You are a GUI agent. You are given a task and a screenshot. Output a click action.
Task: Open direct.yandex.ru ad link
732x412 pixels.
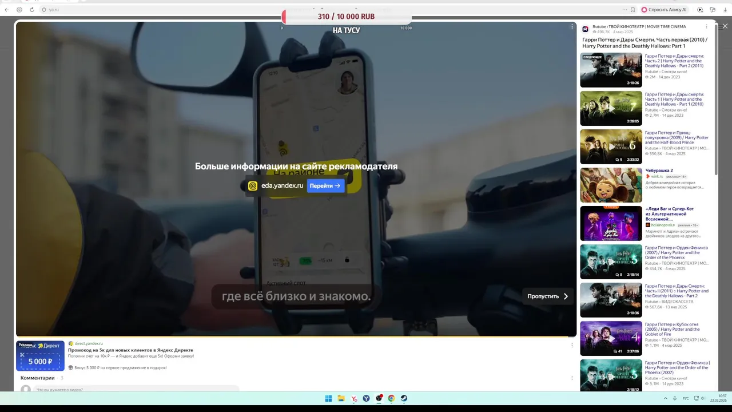coord(89,343)
